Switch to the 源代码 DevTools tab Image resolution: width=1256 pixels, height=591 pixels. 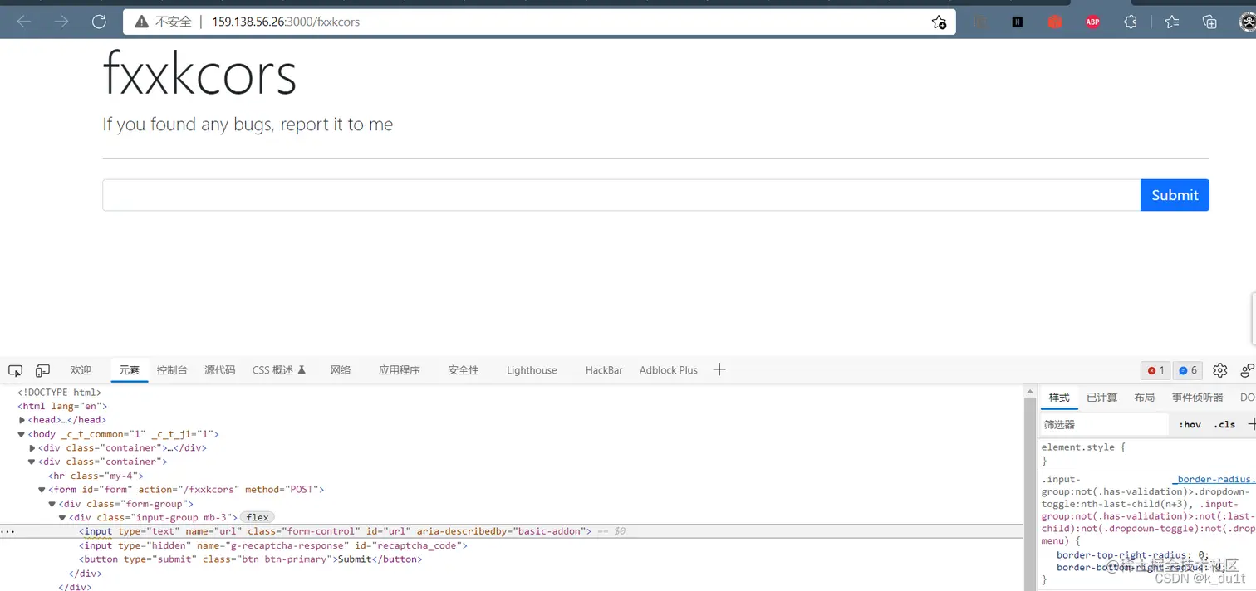pos(220,370)
